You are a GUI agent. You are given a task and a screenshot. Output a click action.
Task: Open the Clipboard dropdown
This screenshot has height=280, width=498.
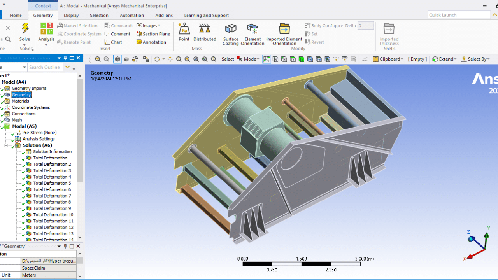pyautogui.click(x=389, y=59)
